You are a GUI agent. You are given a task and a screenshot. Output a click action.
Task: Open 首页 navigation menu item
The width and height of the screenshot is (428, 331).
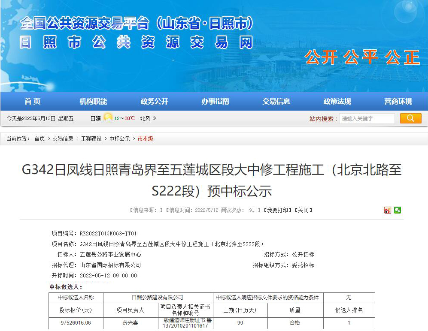pos(33,102)
